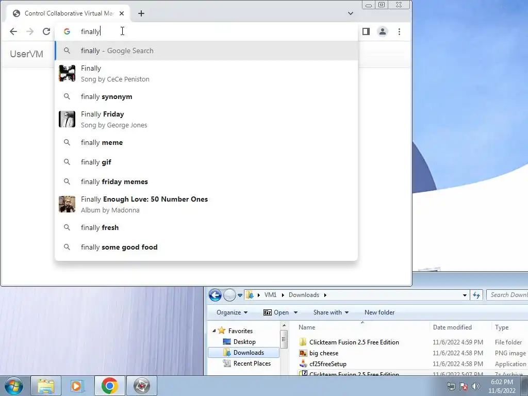Open the dropdown arrow beside Open

pos(295,312)
